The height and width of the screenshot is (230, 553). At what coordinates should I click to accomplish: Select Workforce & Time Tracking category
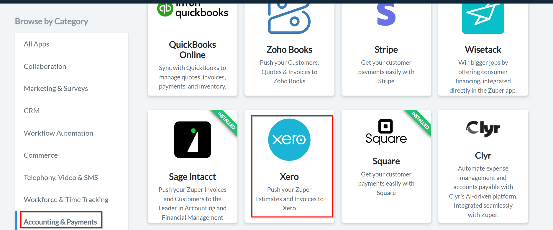pos(66,200)
